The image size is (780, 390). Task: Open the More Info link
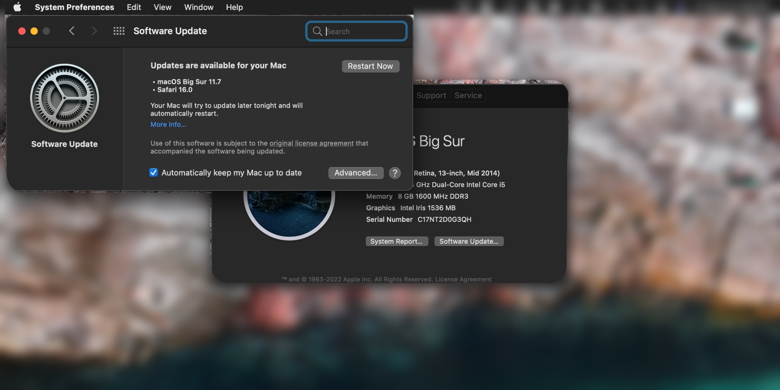click(168, 124)
